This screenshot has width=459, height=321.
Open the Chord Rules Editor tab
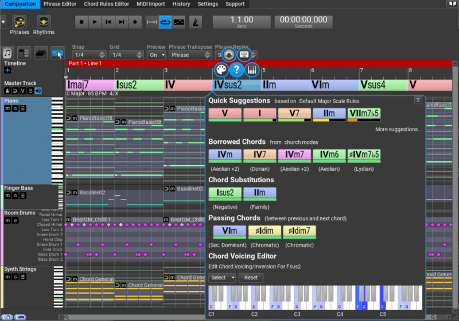coord(106,4)
